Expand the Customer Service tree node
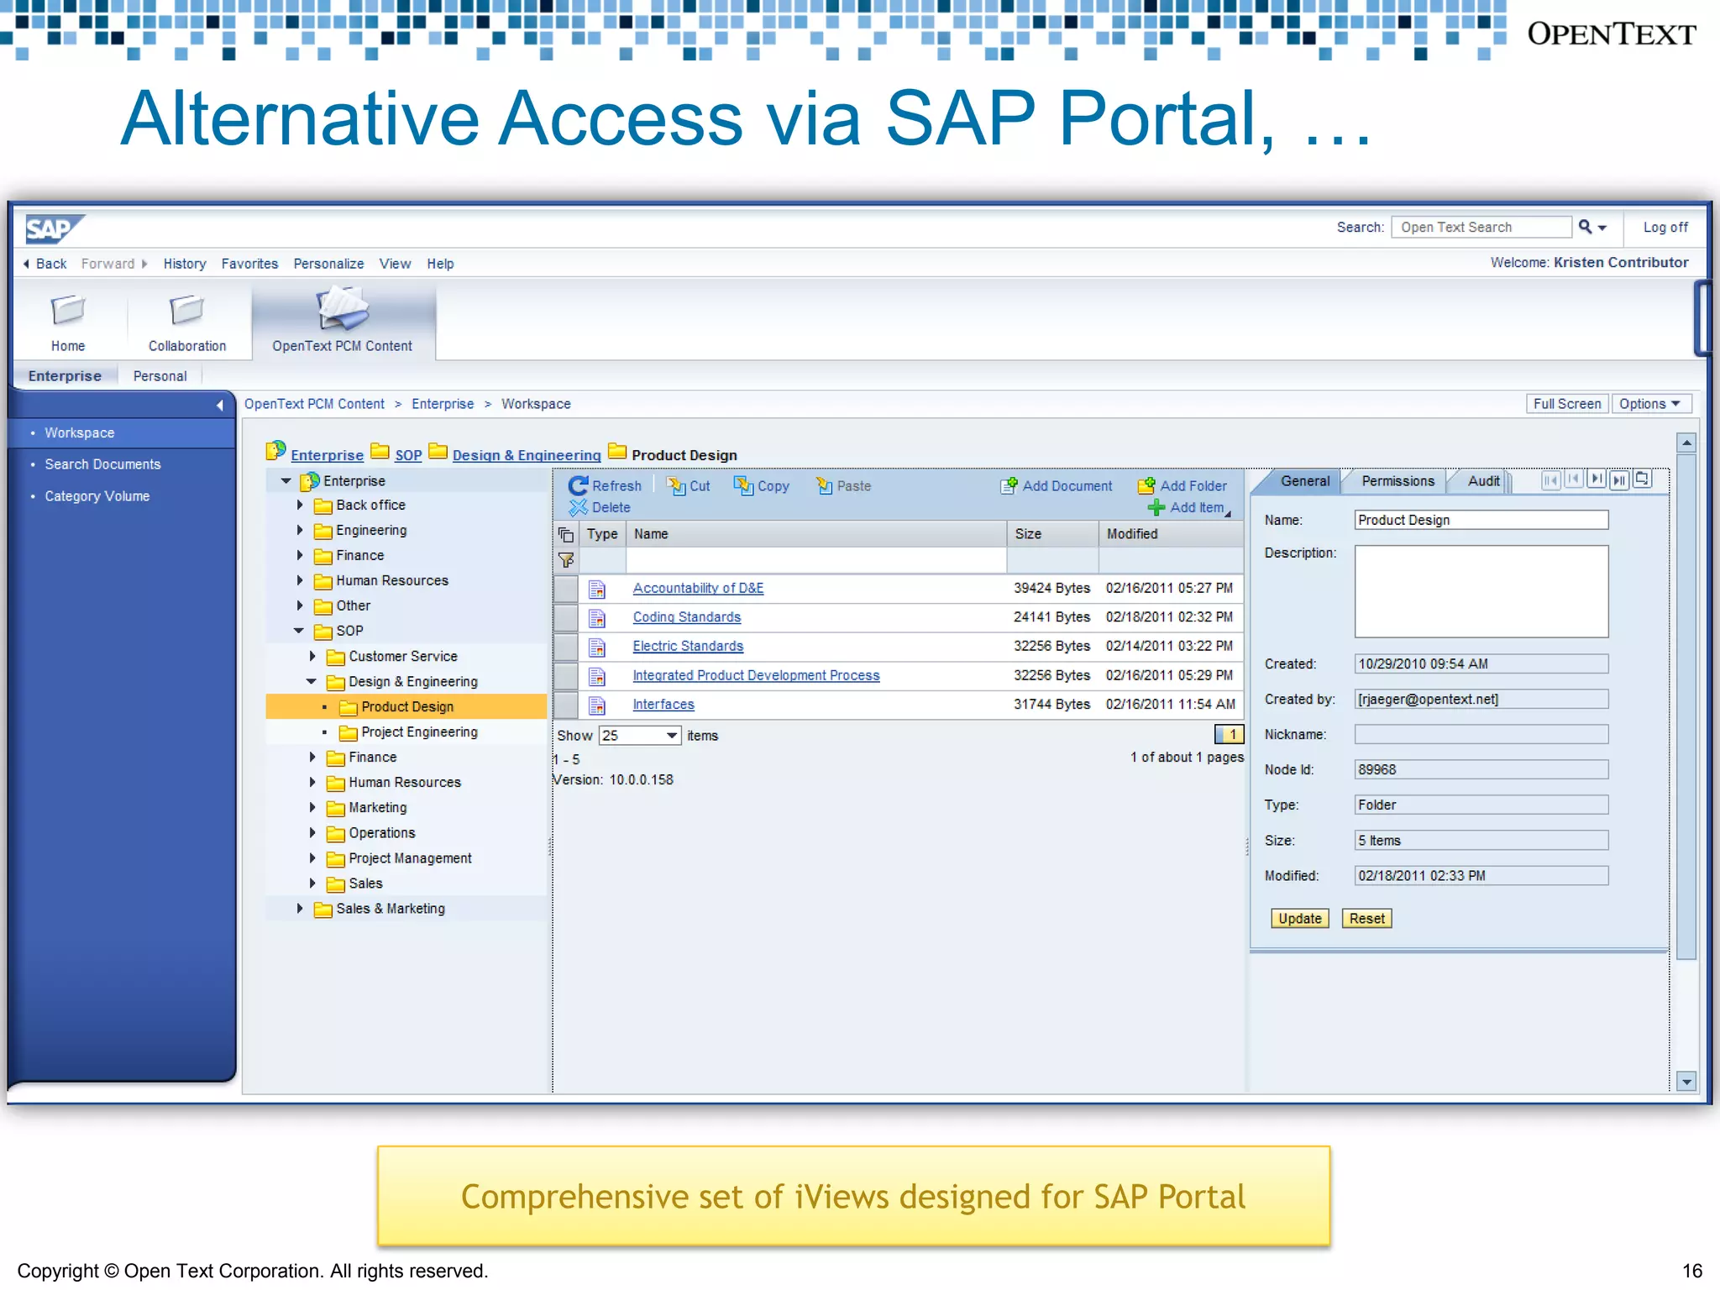The image size is (1720, 1290). 312,656
